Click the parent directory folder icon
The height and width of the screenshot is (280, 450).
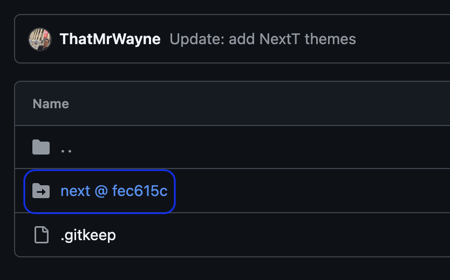coord(41,147)
